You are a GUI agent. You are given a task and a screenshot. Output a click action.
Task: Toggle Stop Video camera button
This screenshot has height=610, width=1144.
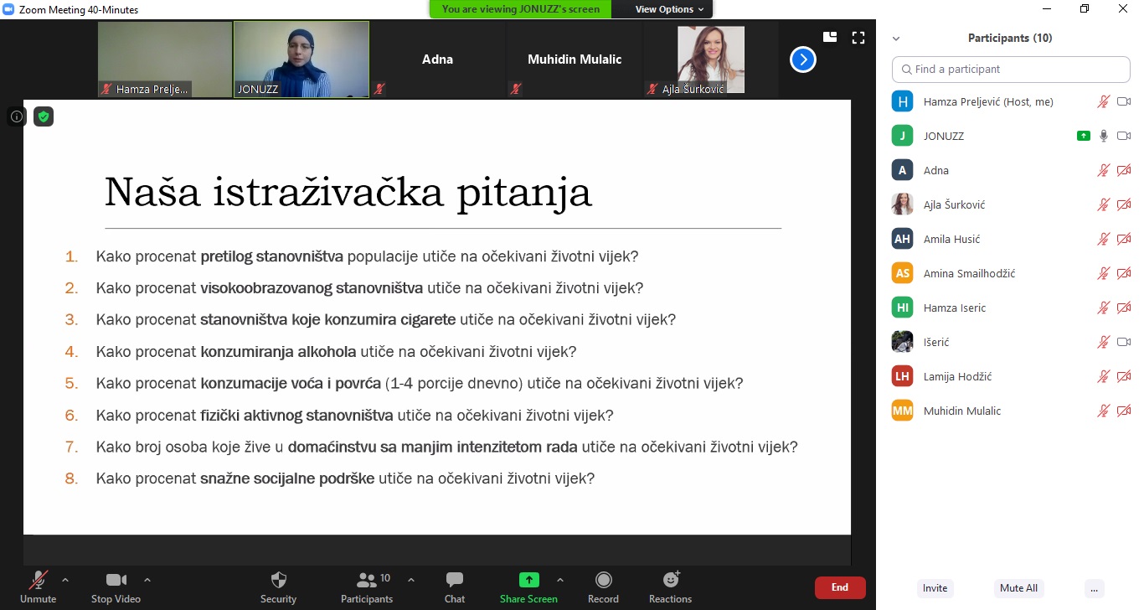[x=116, y=580]
